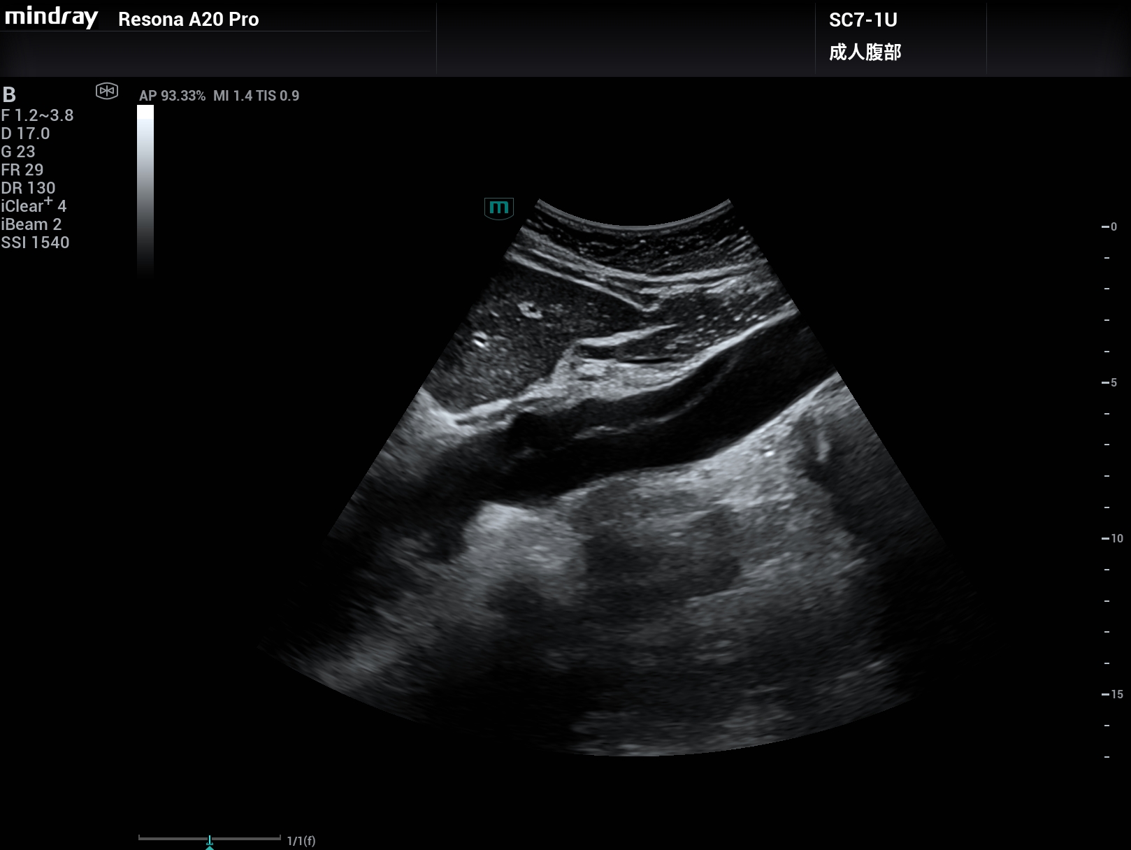
Task: Click the iClear+ 4 setting
Action: (x=34, y=206)
